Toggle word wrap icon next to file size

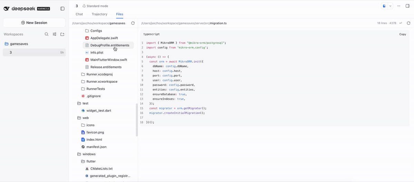(x=401, y=23)
